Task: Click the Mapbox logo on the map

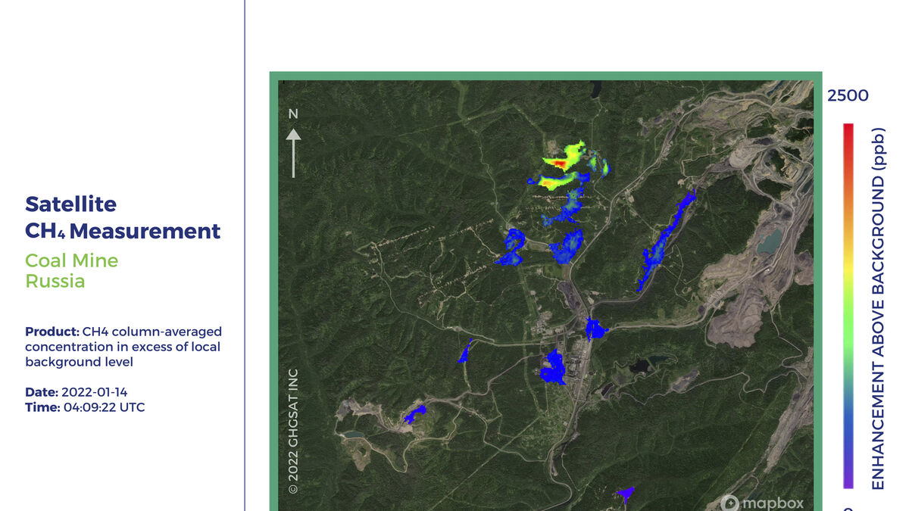Action: 763,502
